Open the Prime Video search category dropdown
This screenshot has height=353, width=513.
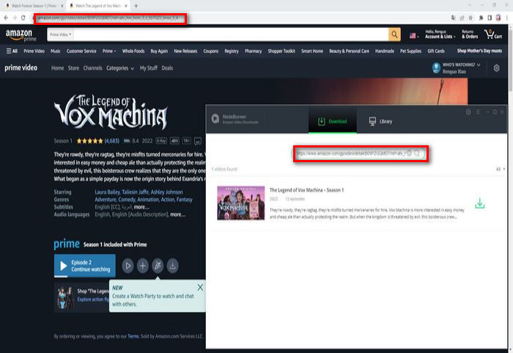coord(61,34)
